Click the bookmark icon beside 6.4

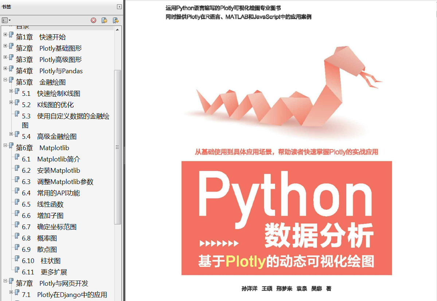click(x=17, y=191)
